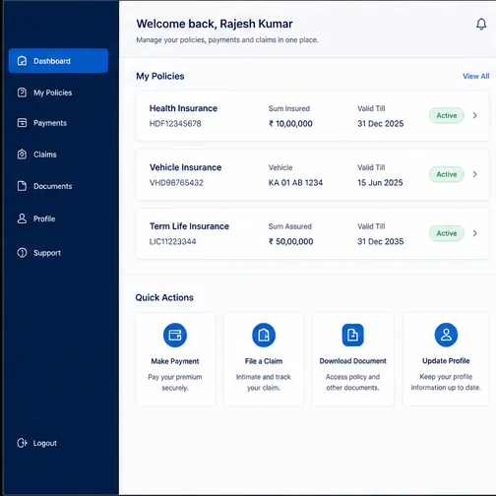The image size is (496, 496).
Task: Click the Download Document card title
Action: pyautogui.click(x=352, y=361)
